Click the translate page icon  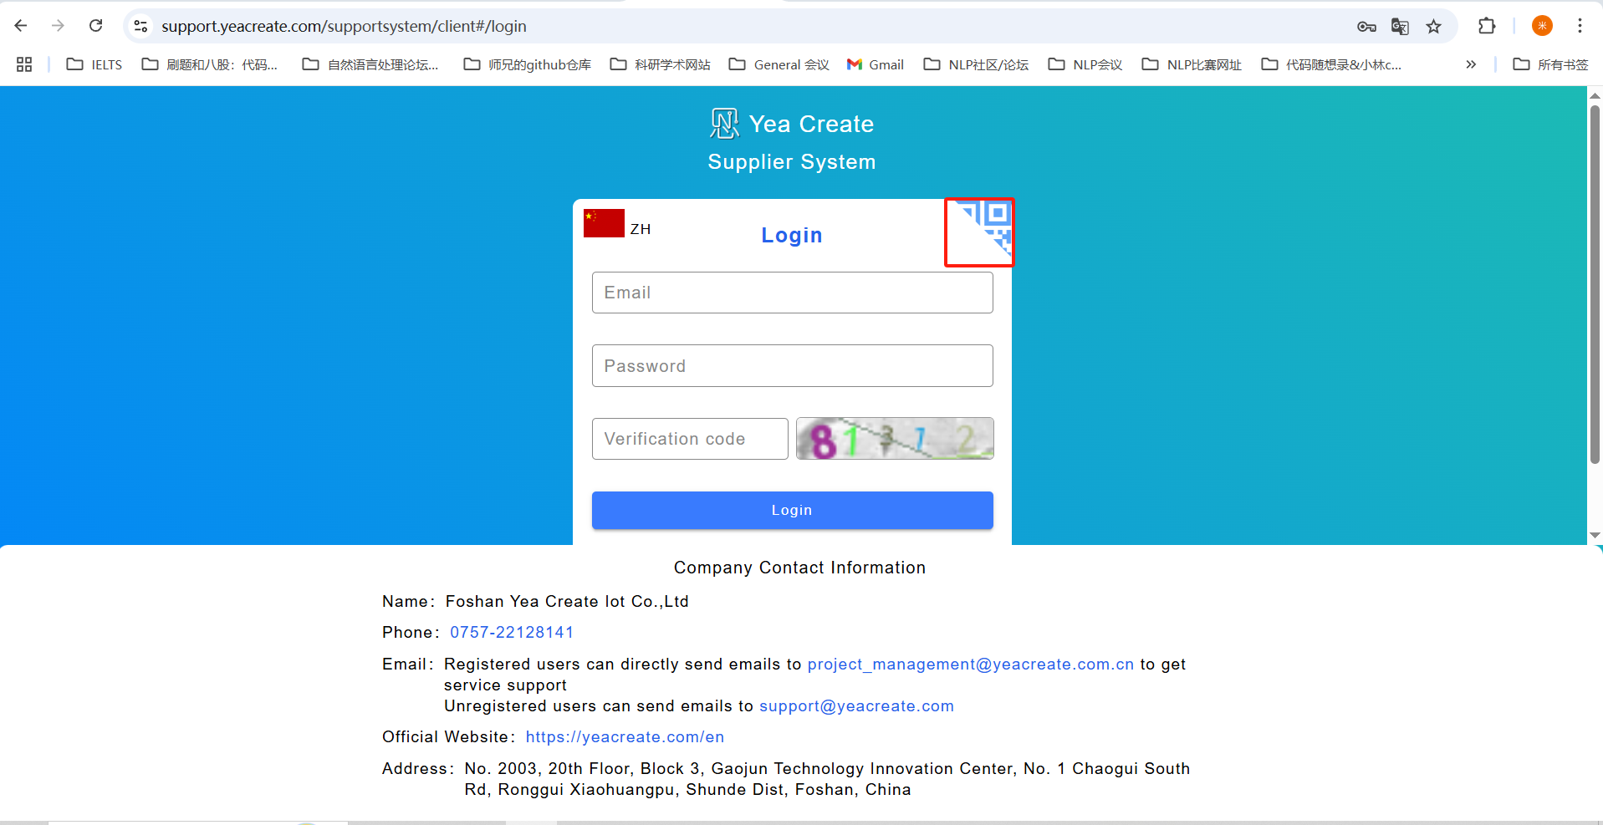coord(1400,27)
